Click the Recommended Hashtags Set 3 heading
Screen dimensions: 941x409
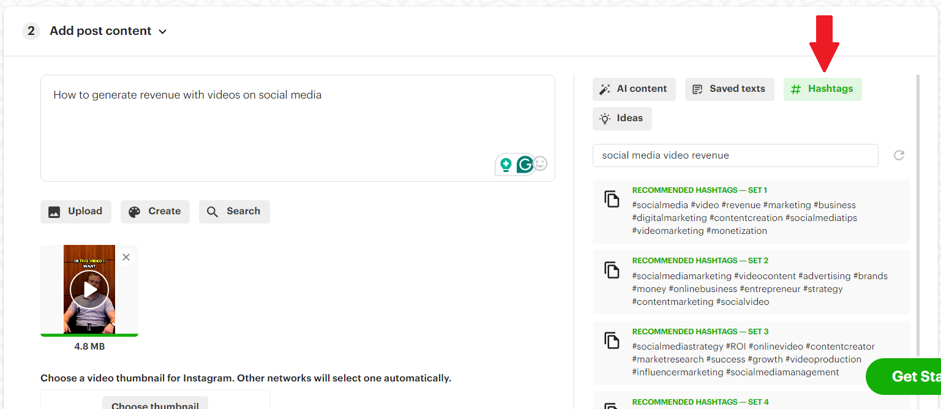[700, 332]
